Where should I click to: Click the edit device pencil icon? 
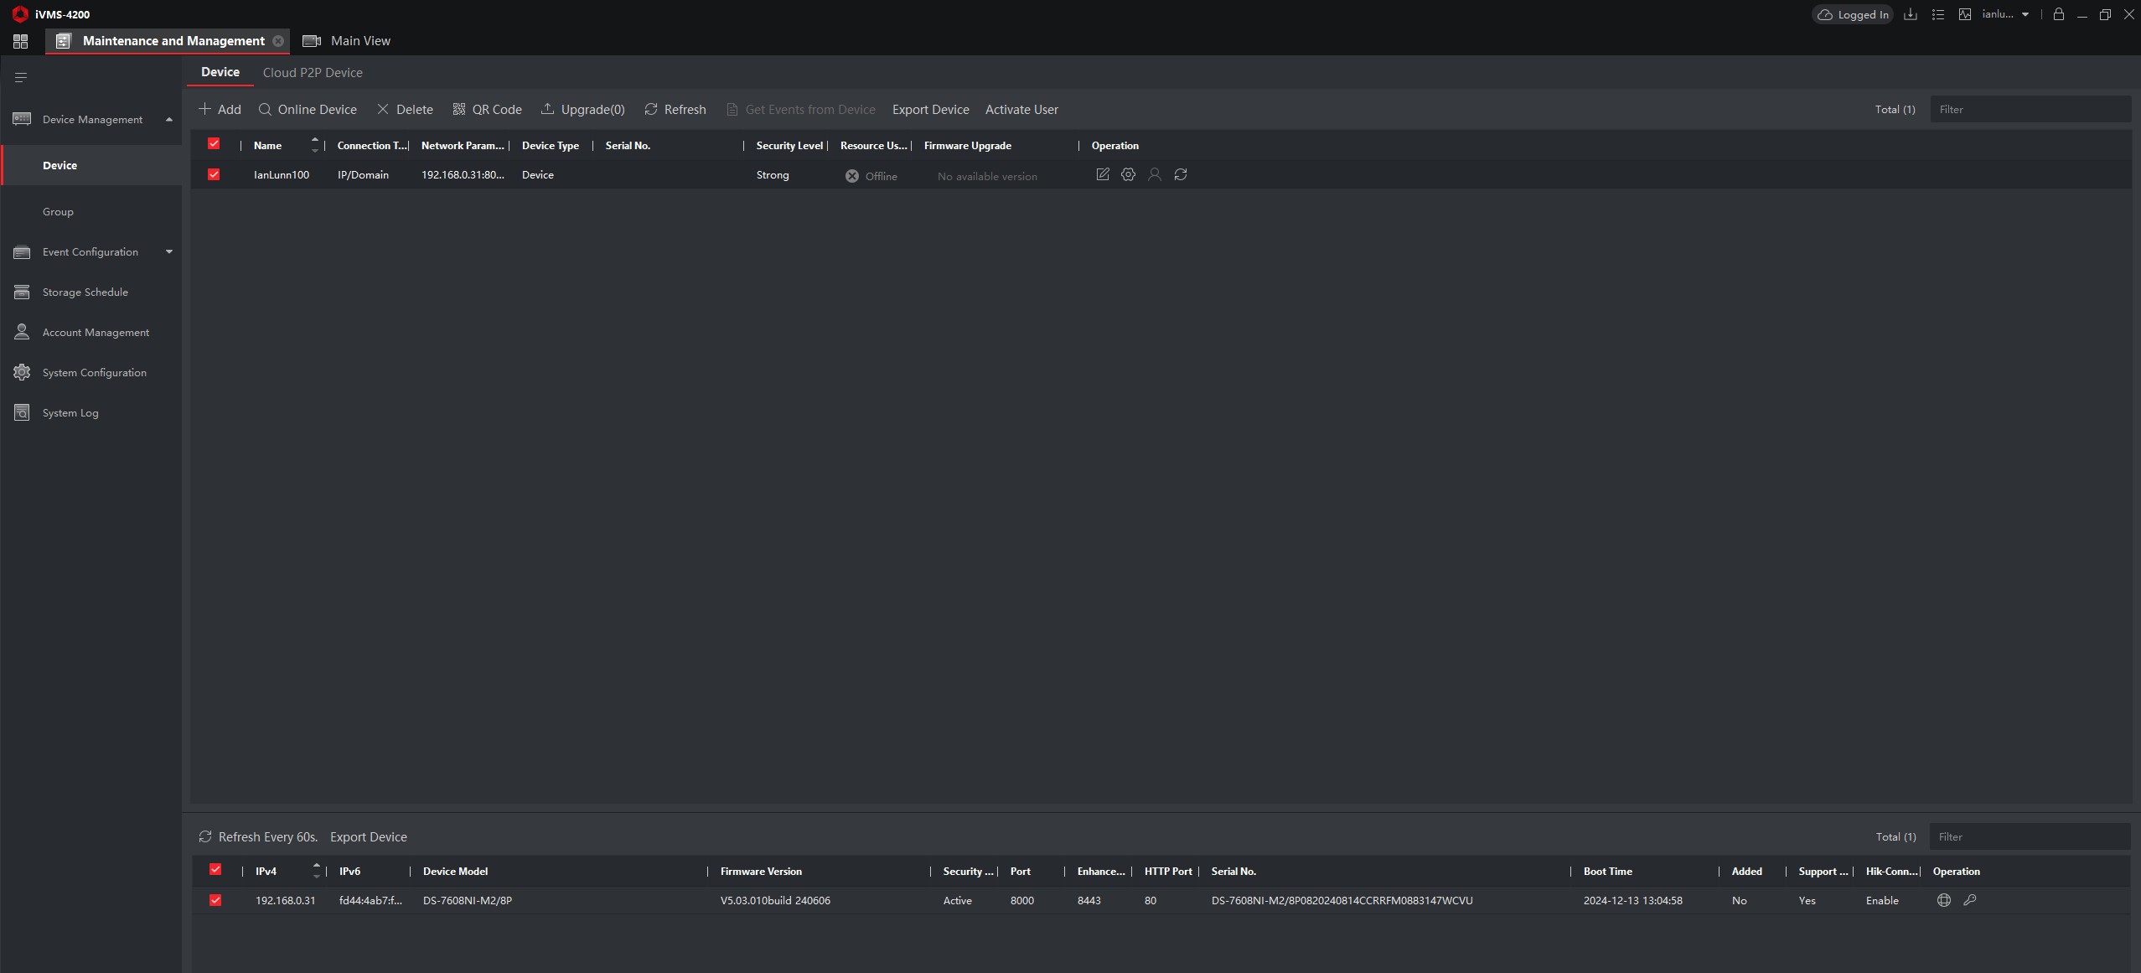click(1102, 174)
